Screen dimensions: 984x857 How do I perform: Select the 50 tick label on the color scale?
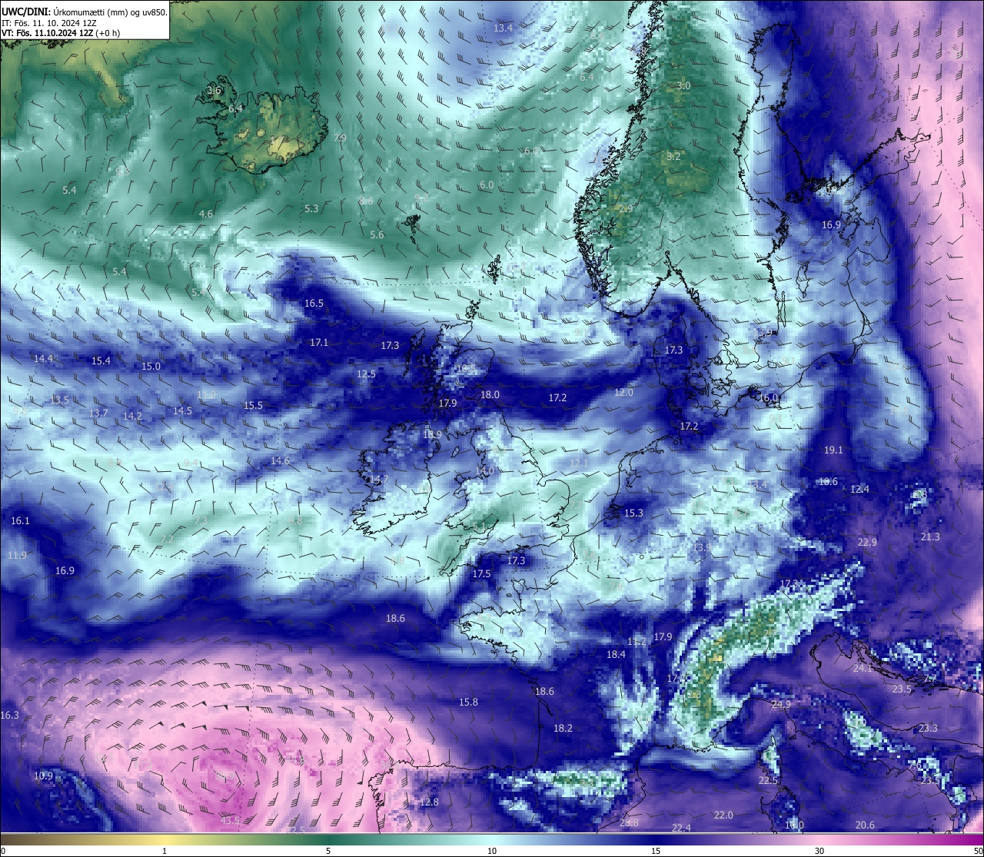click(x=978, y=851)
